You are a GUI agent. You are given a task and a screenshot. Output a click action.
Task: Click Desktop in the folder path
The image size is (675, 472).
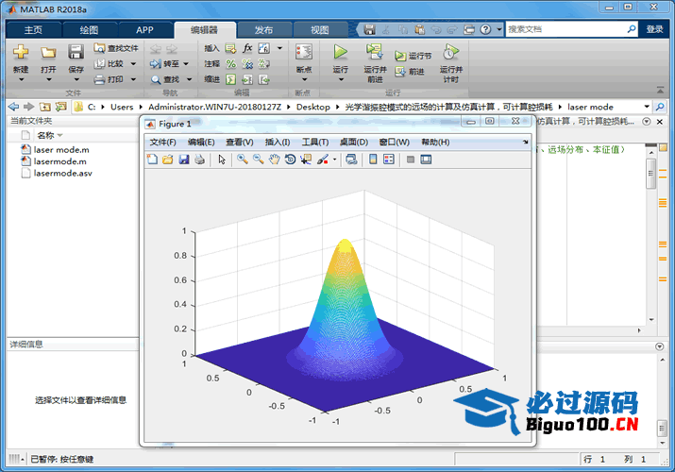point(313,107)
